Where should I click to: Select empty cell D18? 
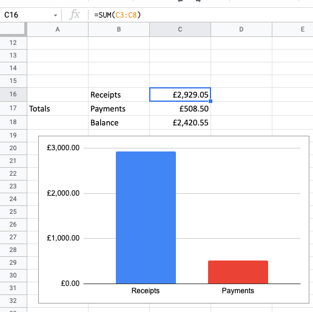pyautogui.click(x=241, y=122)
